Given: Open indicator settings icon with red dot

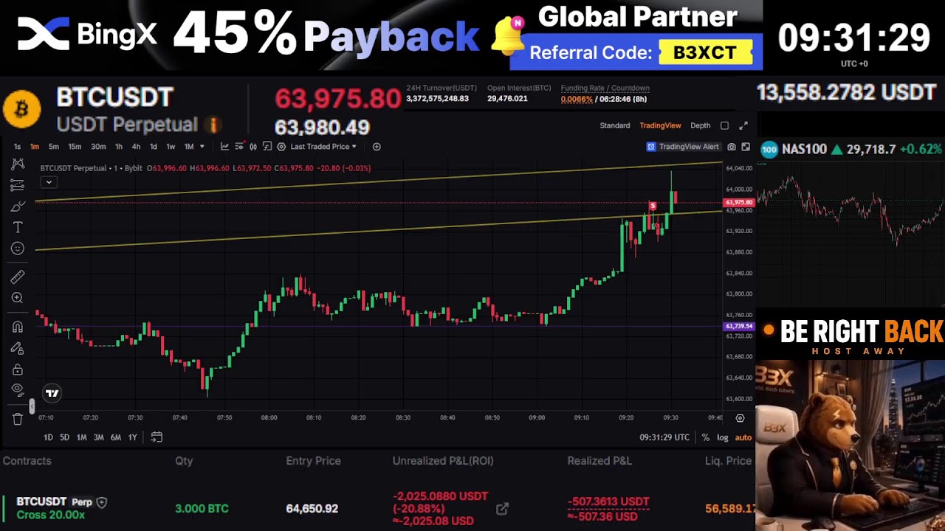Looking at the screenshot, I should tap(239, 147).
